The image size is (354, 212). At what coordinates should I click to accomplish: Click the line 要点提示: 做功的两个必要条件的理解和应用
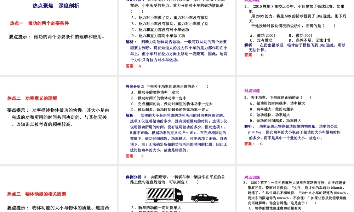click(57, 37)
